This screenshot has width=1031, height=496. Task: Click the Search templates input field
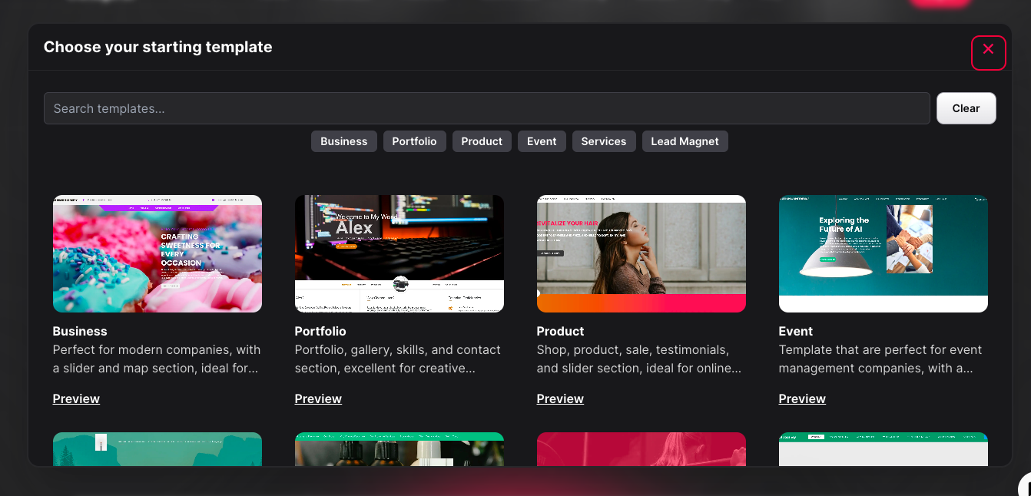pyautogui.click(x=486, y=108)
